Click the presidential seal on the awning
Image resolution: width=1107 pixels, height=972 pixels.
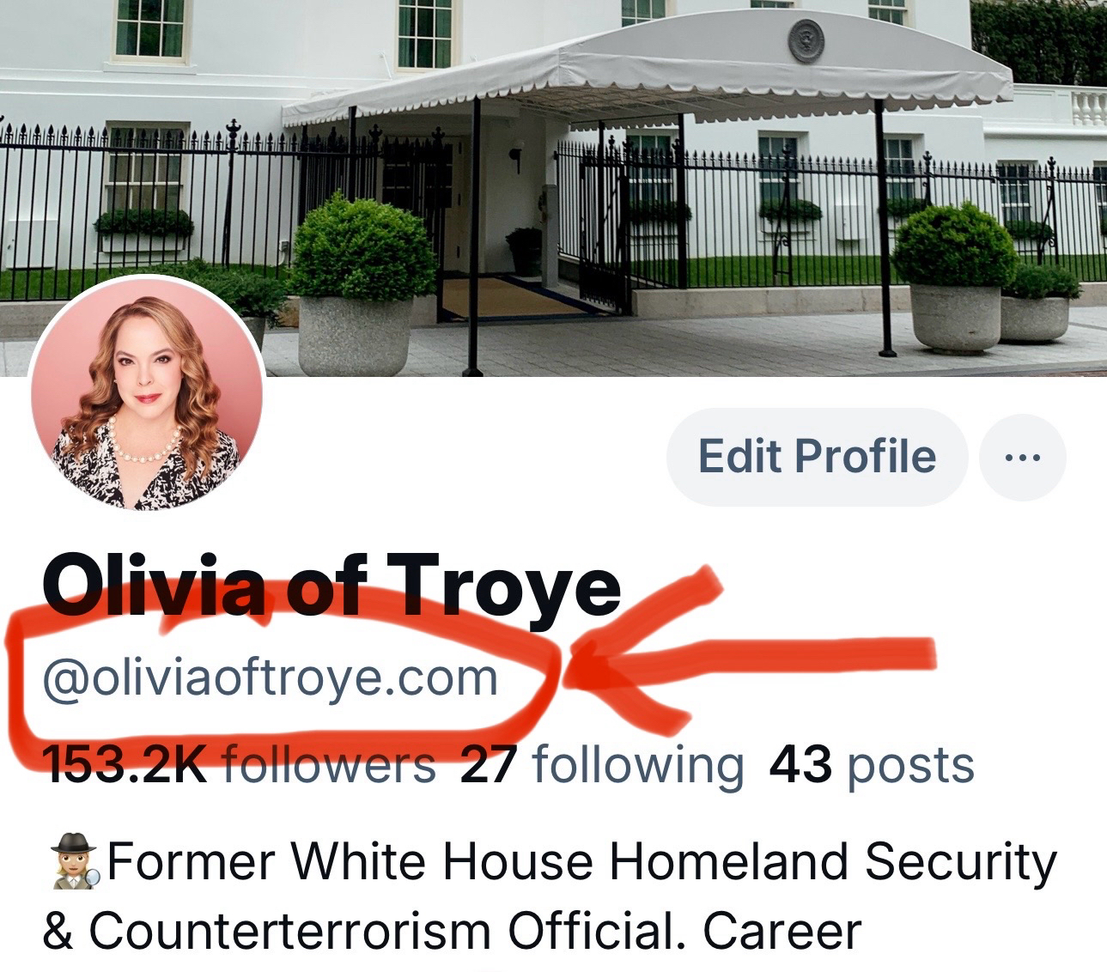806,39
